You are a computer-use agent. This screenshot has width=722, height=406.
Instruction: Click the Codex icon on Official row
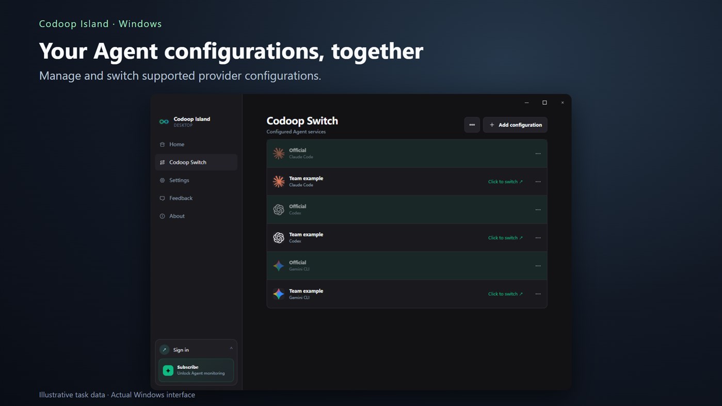pos(279,209)
